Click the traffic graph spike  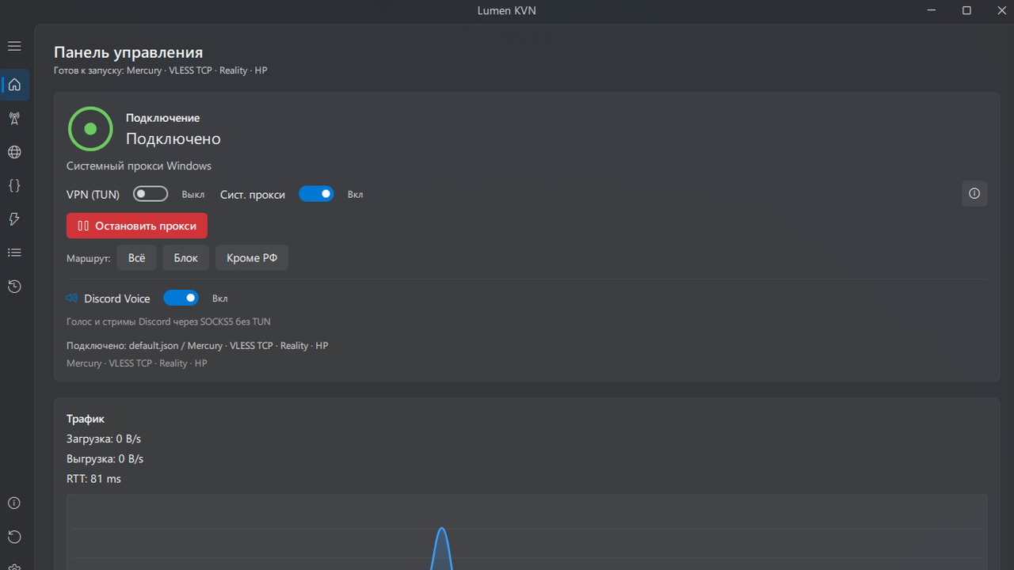coord(442,548)
